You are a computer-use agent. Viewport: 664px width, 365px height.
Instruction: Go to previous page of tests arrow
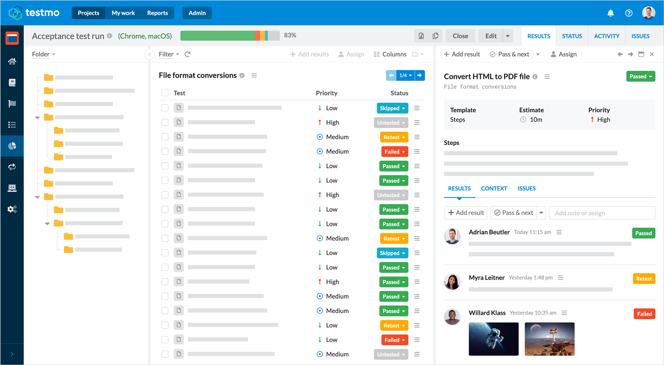point(391,75)
